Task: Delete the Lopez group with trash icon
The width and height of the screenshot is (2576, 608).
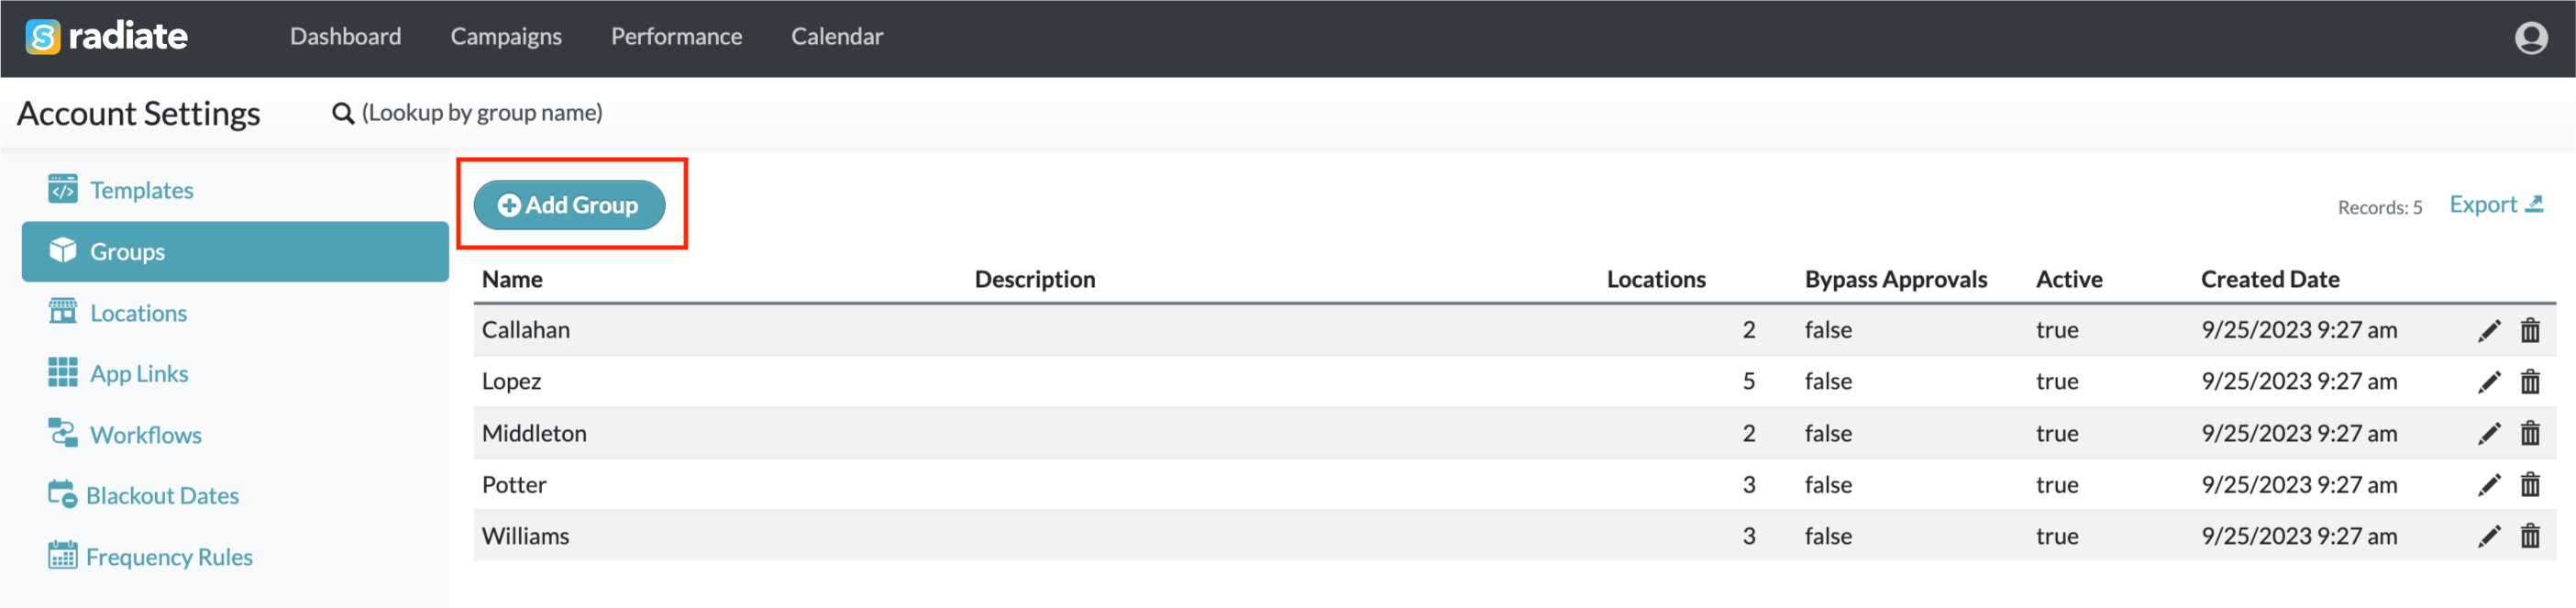Action: coord(2530,382)
